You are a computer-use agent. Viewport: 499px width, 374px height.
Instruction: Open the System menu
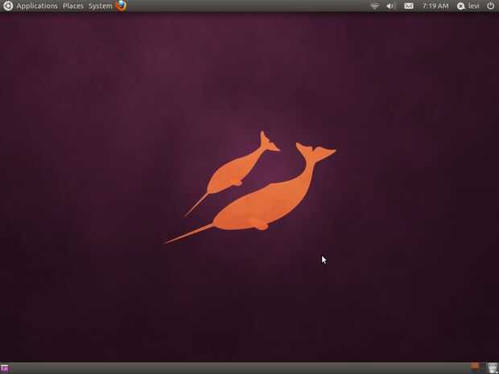point(101,6)
